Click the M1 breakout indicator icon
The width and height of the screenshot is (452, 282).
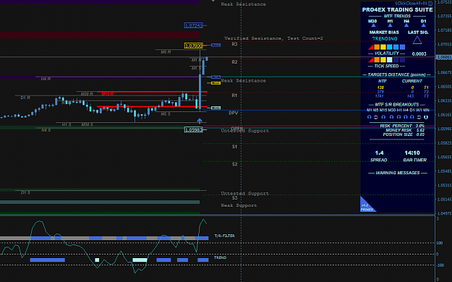point(370,117)
